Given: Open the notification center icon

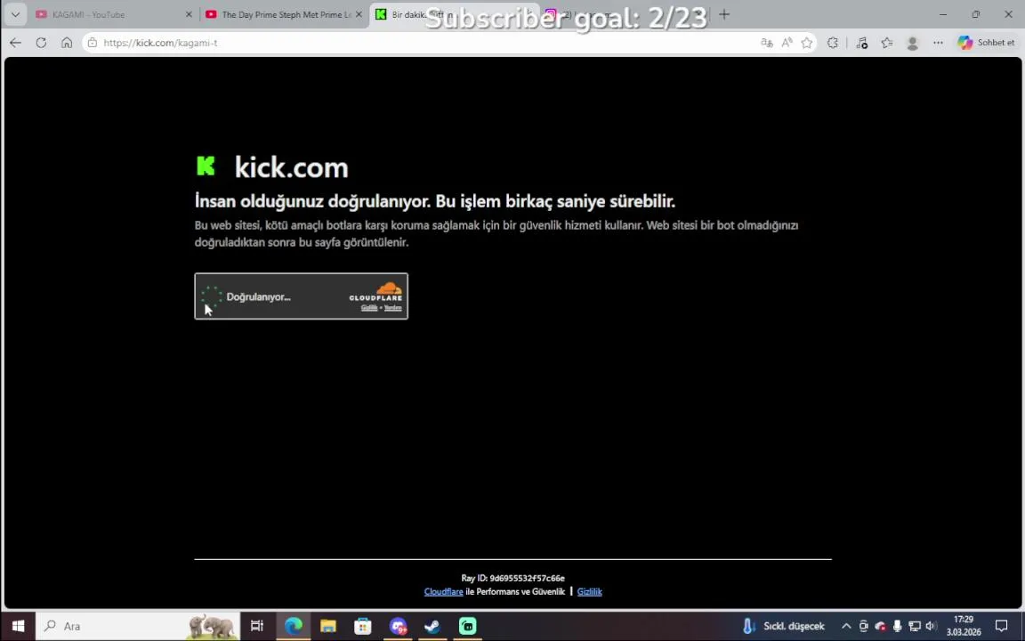Looking at the screenshot, I should [x=1002, y=626].
